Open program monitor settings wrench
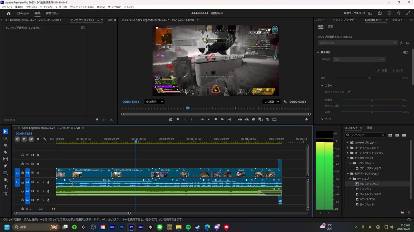Screen dimensions: 414x232 [285, 102]
